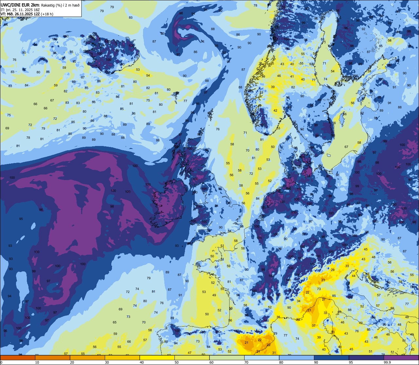419x365 pixels.
Task: Click the 'VT: Mið. 26.11.2025 12Z (+18 h)' line
Action: (x=27, y=14)
